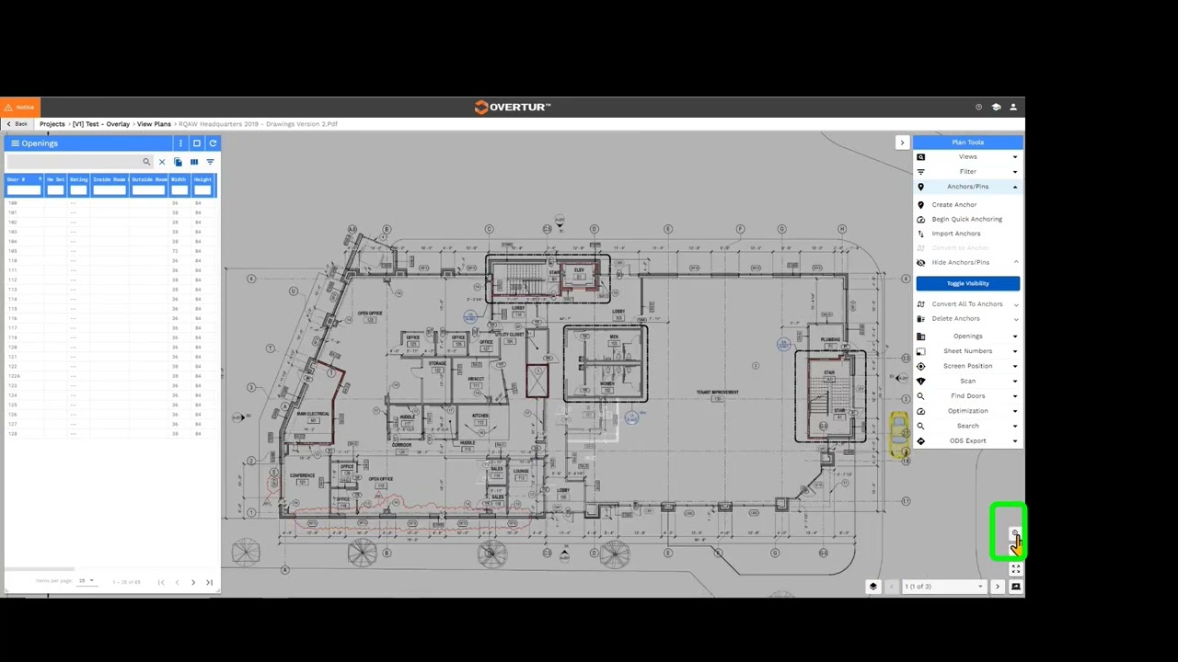Expand the Scan section

point(967,381)
